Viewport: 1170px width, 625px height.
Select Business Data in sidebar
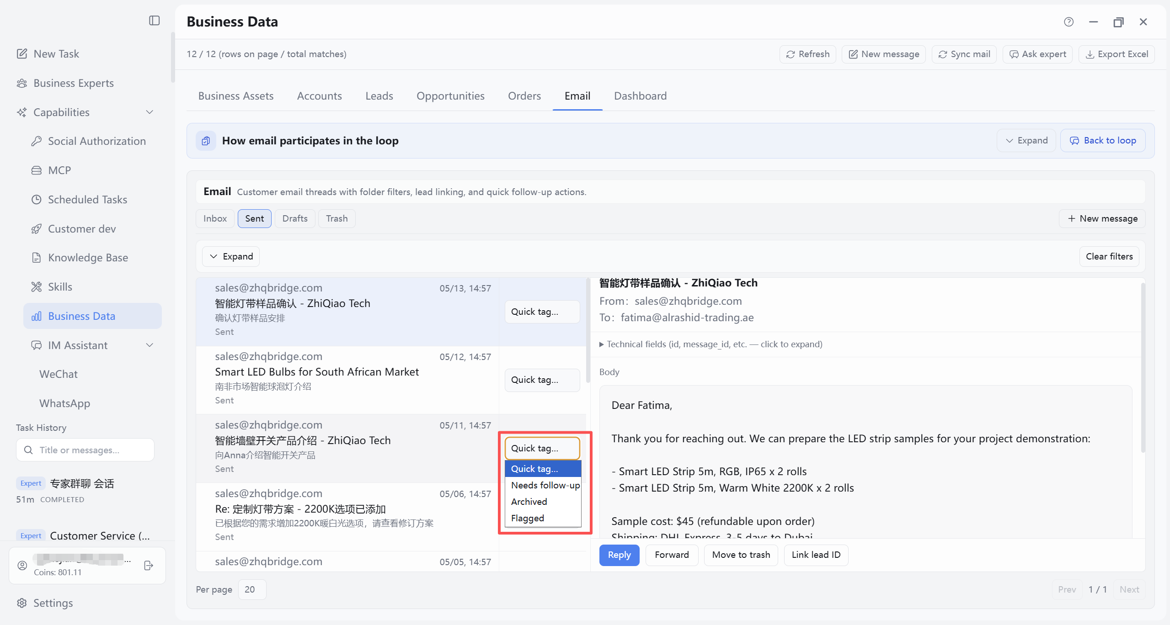92,316
